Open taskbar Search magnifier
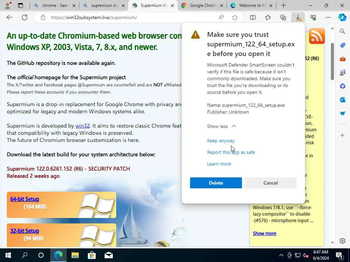350x262 pixels. coord(25,255)
